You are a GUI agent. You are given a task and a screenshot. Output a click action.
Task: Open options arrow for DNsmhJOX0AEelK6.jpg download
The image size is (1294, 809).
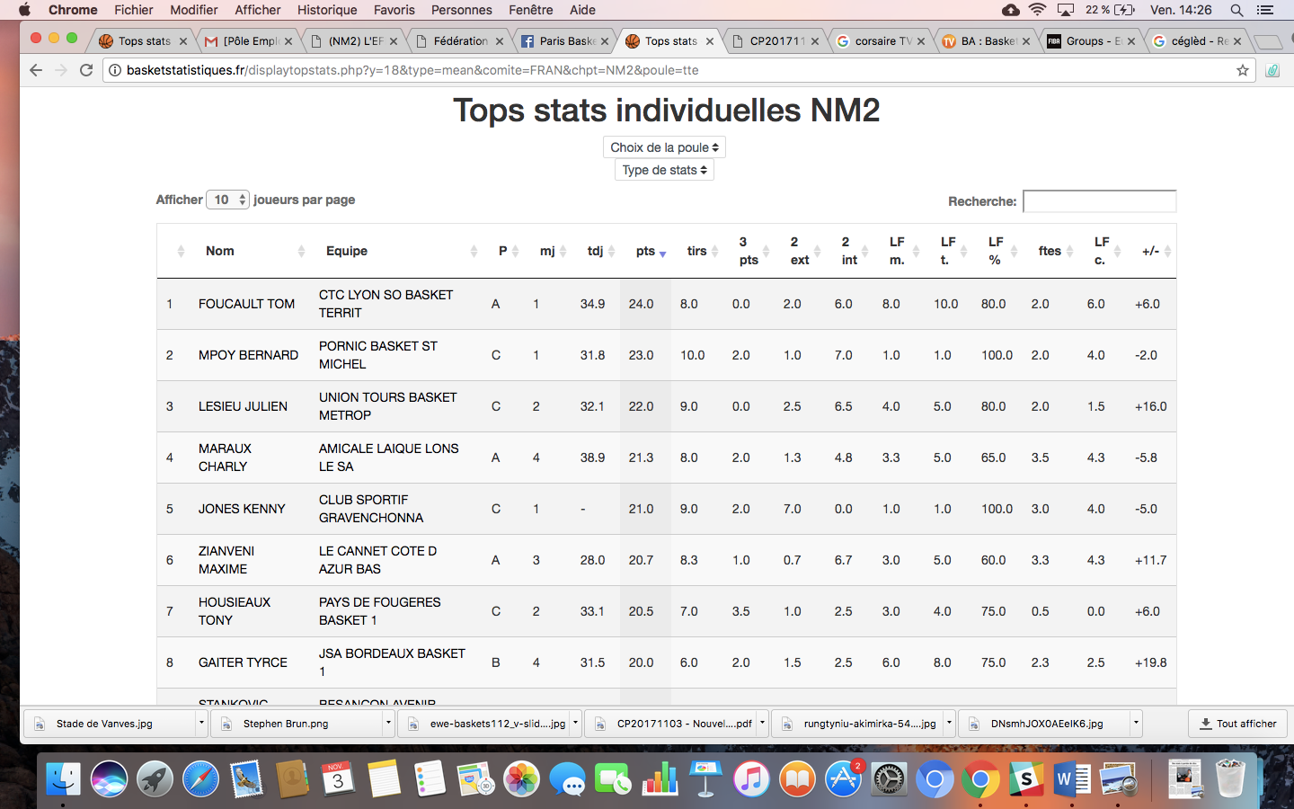point(1136,723)
